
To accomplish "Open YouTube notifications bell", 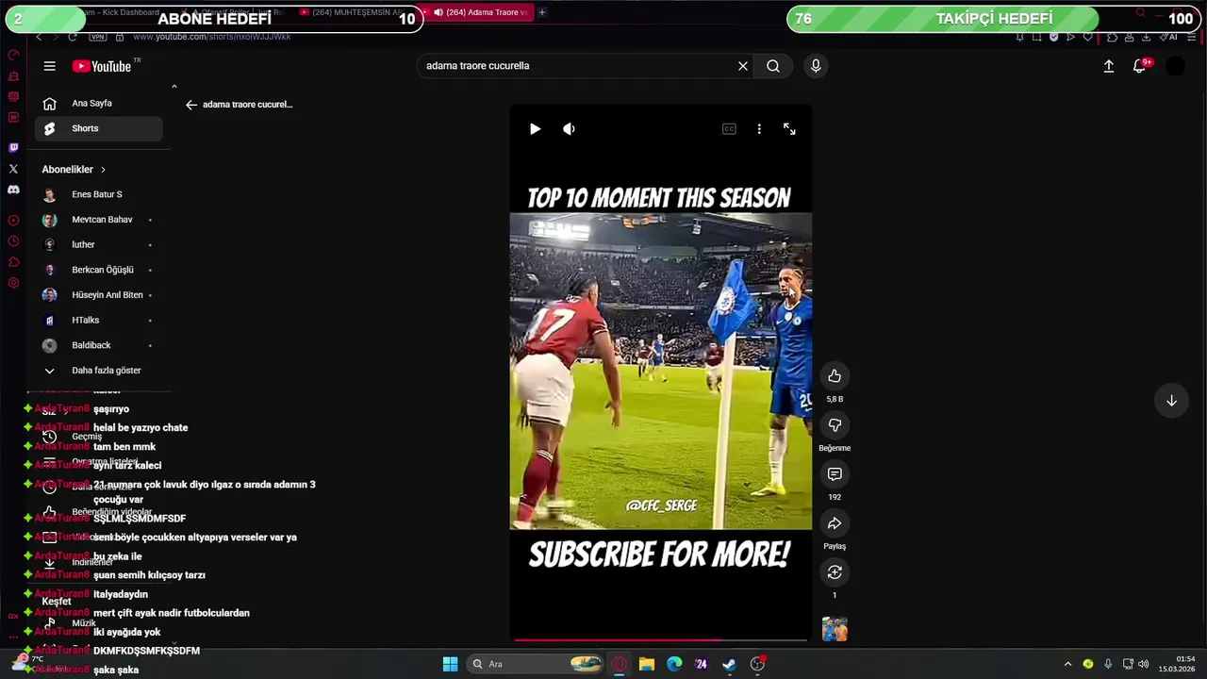I will [1140, 66].
